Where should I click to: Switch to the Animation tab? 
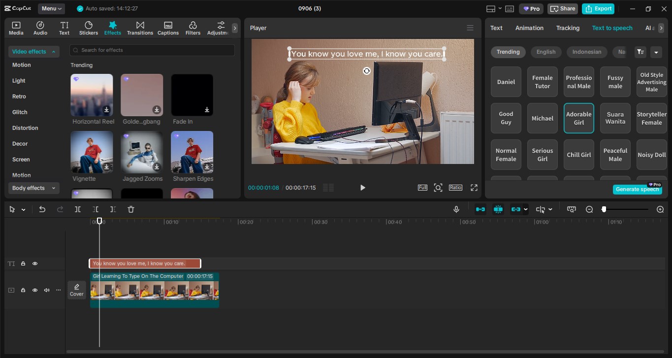[x=529, y=28]
